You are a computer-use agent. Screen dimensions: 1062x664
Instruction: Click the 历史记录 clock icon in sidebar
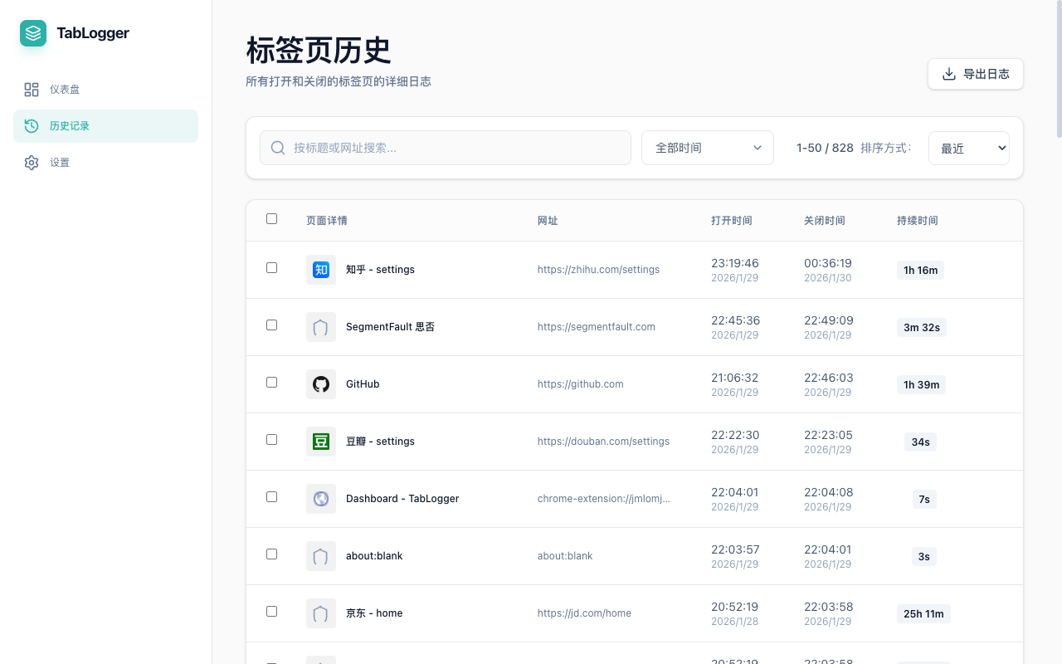pos(32,125)
